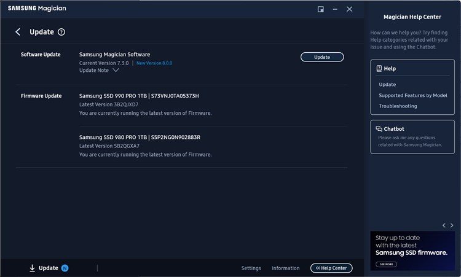Click Current Version 7.3.0 text
The image size is (461, 277).
pyautogui.click(x=104, y=63)
